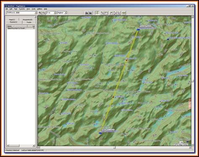Open the map scale dropdown showing 1 mi
Screen dimensions: 199x157
point(51,13)
